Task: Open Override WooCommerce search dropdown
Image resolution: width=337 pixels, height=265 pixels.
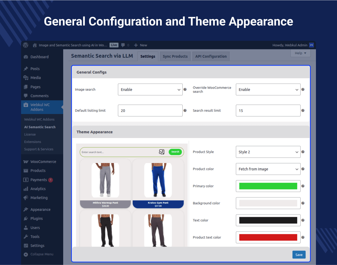Action: coord(268,89)
